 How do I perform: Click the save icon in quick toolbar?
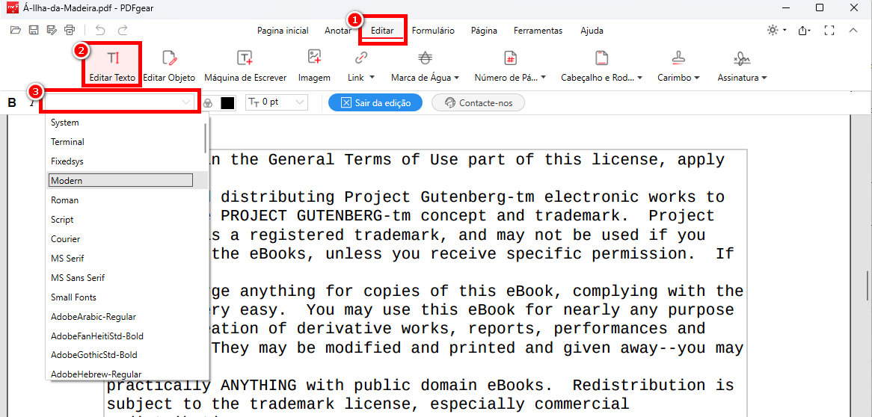34,30
